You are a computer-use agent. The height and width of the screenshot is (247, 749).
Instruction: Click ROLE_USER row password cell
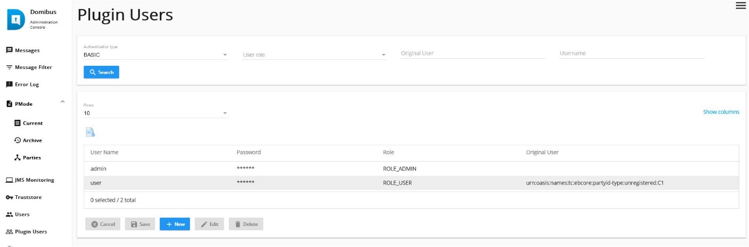(x=246, y=183)
